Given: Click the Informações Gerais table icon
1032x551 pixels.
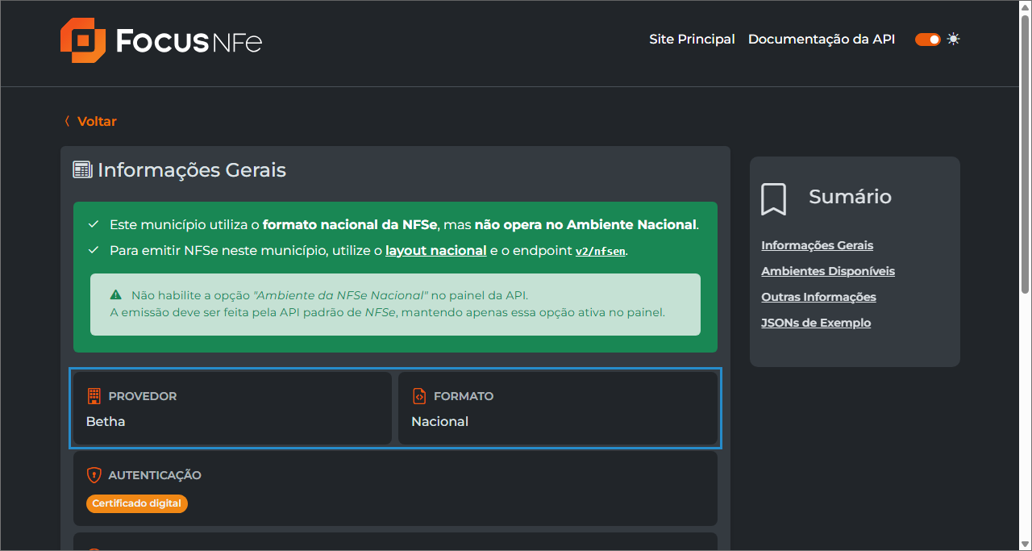Looking at the screenshot, I should [x=82, y=170].
